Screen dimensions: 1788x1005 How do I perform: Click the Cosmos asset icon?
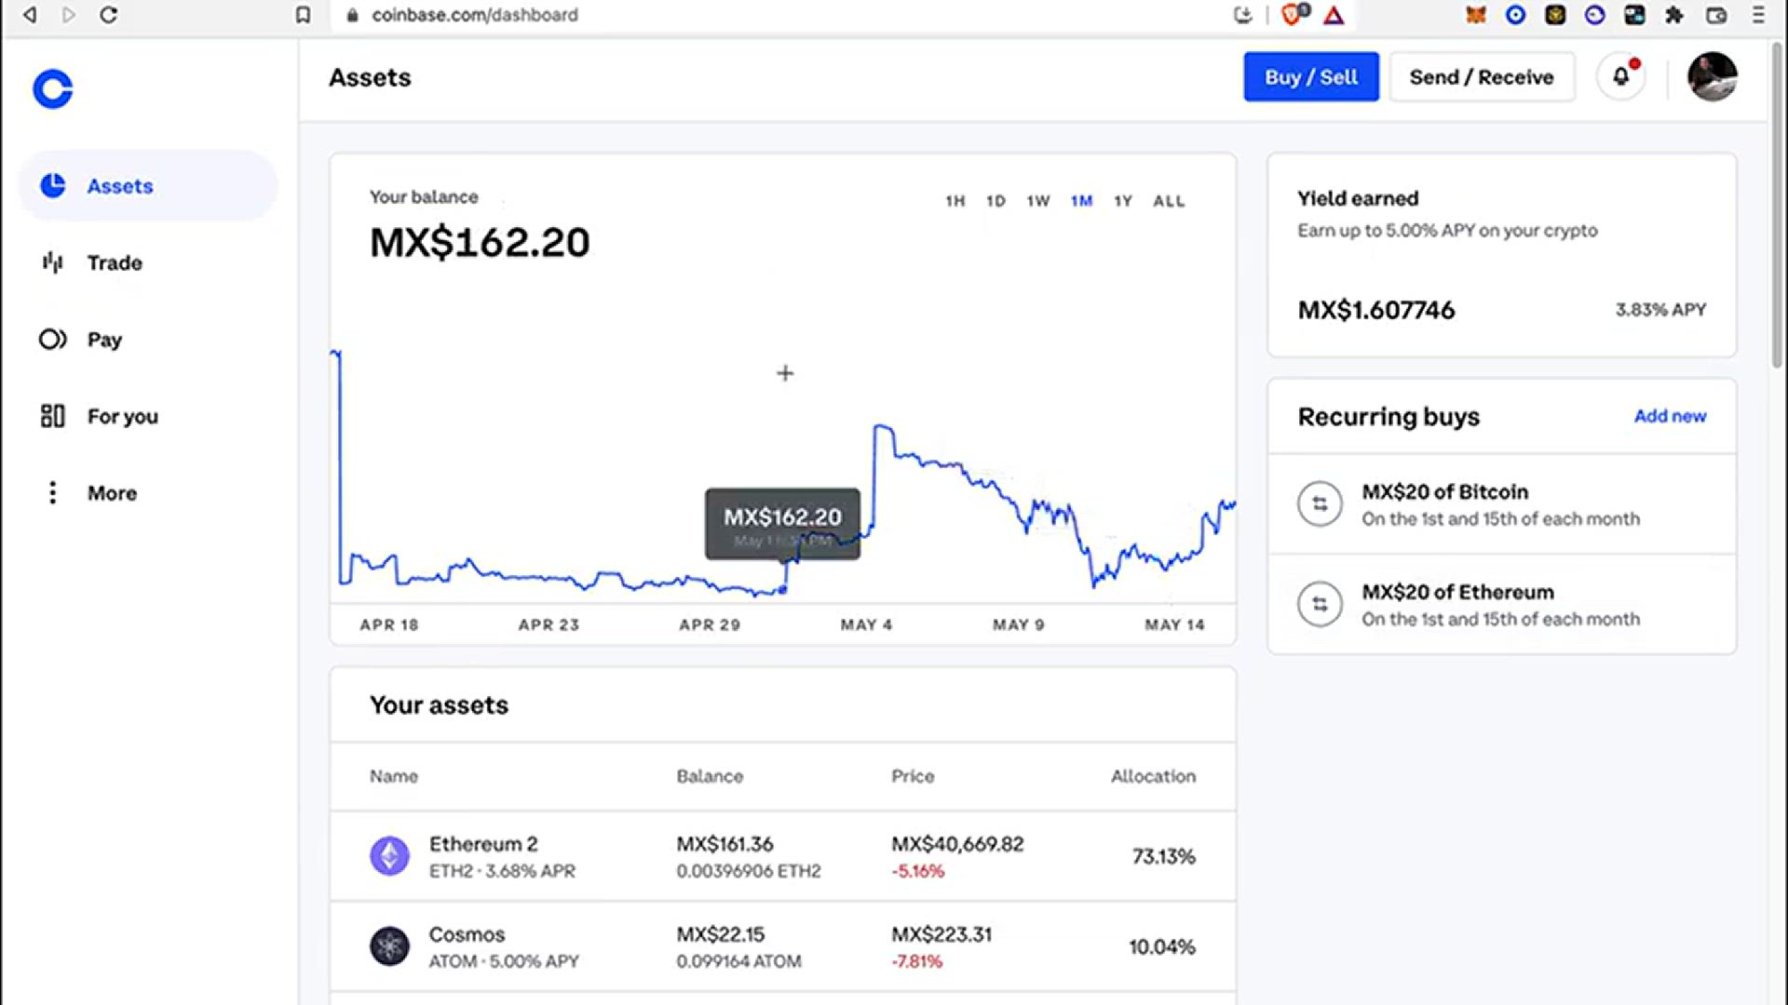coord(389,946)
